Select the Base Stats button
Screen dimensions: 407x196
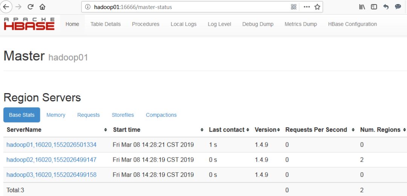[x=21, y=115]
